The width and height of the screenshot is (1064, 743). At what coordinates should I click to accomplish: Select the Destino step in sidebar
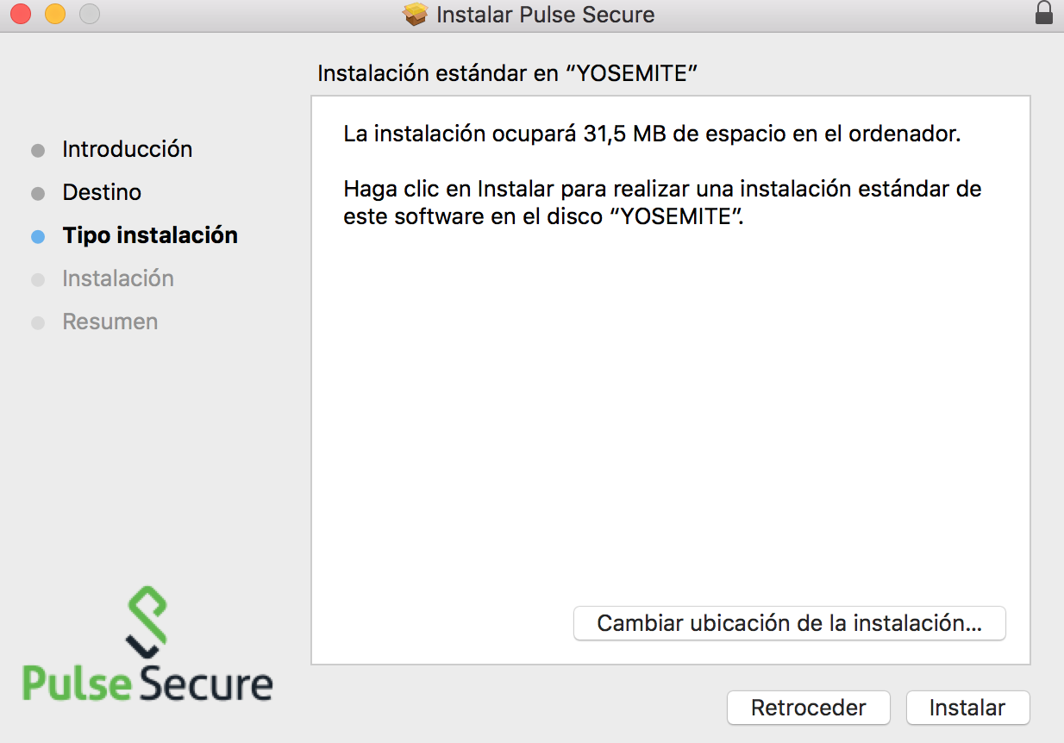102,192
